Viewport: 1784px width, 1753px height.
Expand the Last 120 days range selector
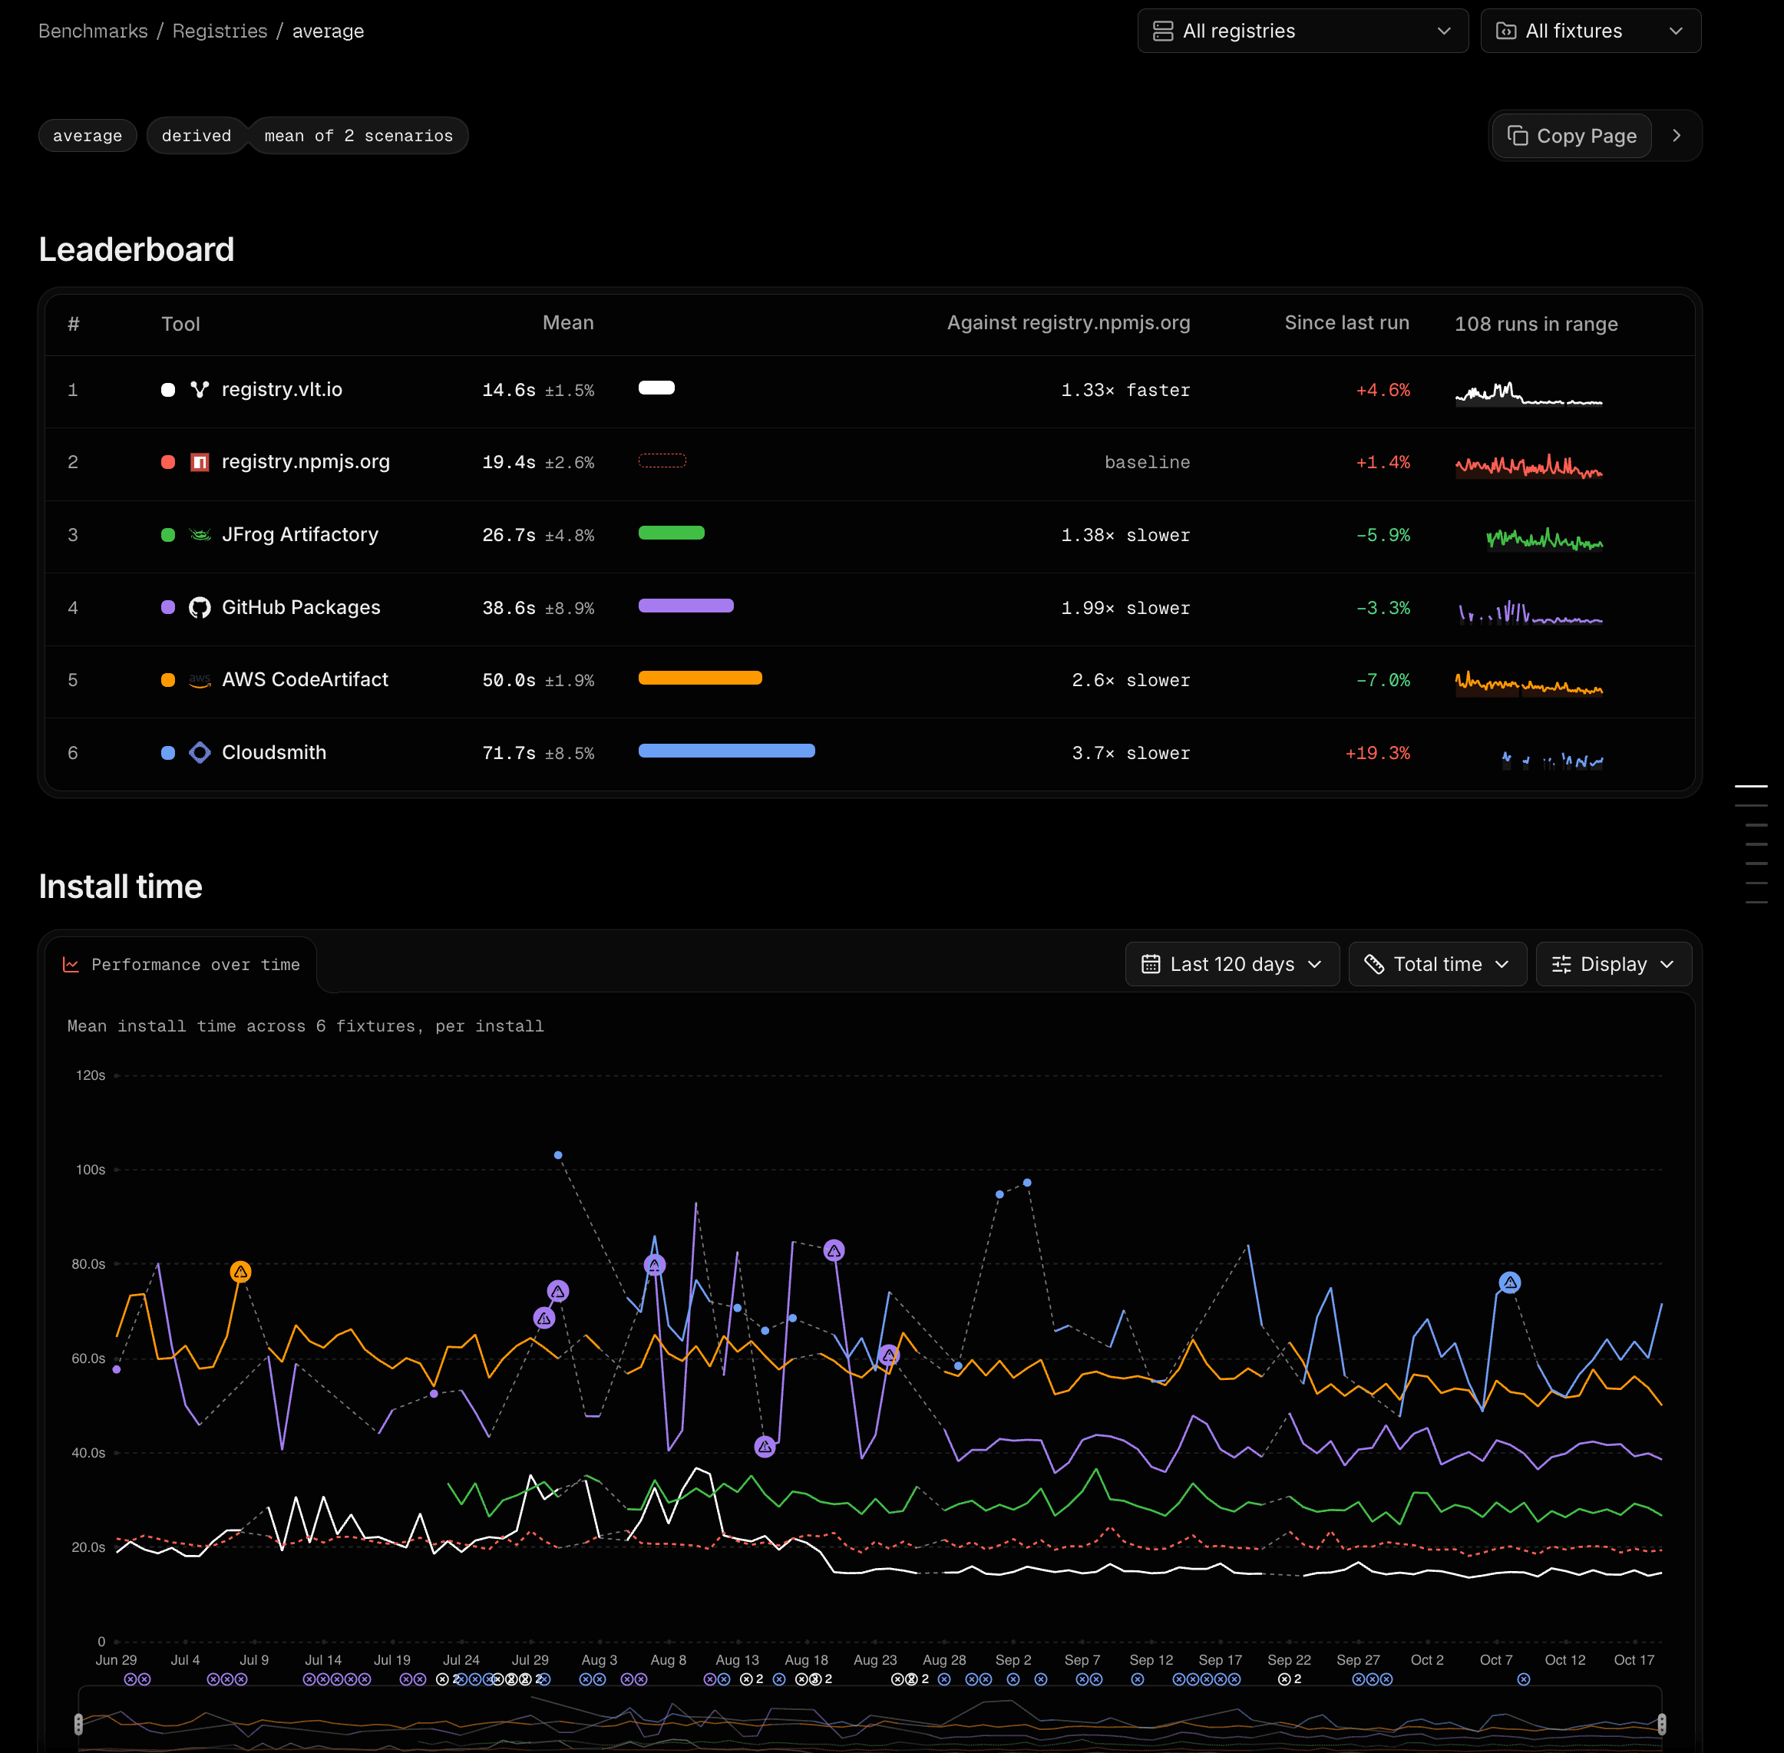pos(1231,964)
